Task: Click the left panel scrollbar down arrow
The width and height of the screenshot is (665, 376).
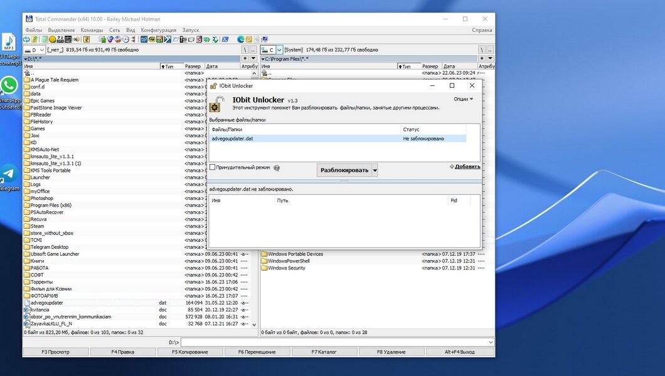Action: 254,325
